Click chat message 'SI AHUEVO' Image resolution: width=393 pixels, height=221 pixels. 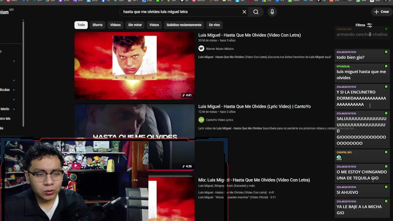pos(347,192)
